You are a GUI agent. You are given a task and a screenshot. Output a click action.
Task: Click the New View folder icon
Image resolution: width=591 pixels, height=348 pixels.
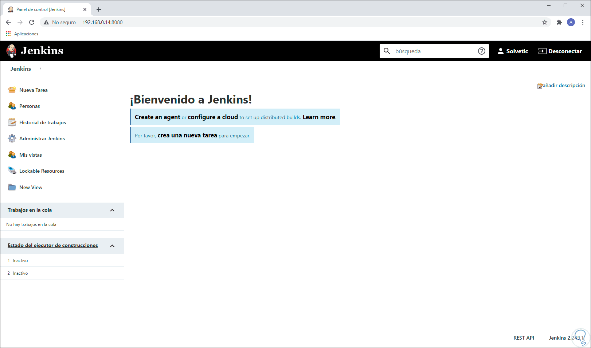pyautogui.click(x=12, y=187)
